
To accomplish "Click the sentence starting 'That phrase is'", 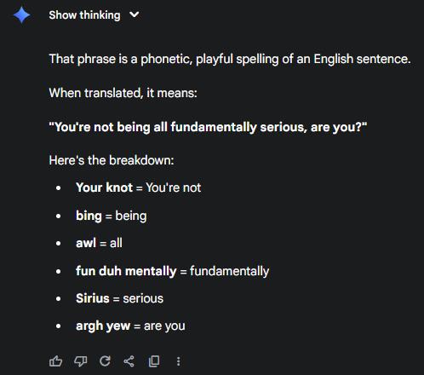I will pyautogui.click(x=230, y=59).
